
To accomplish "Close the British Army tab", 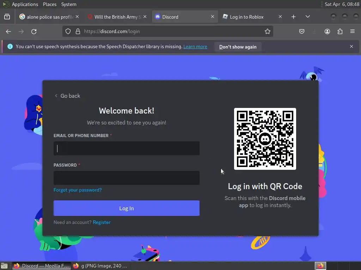I will (145, 17).
